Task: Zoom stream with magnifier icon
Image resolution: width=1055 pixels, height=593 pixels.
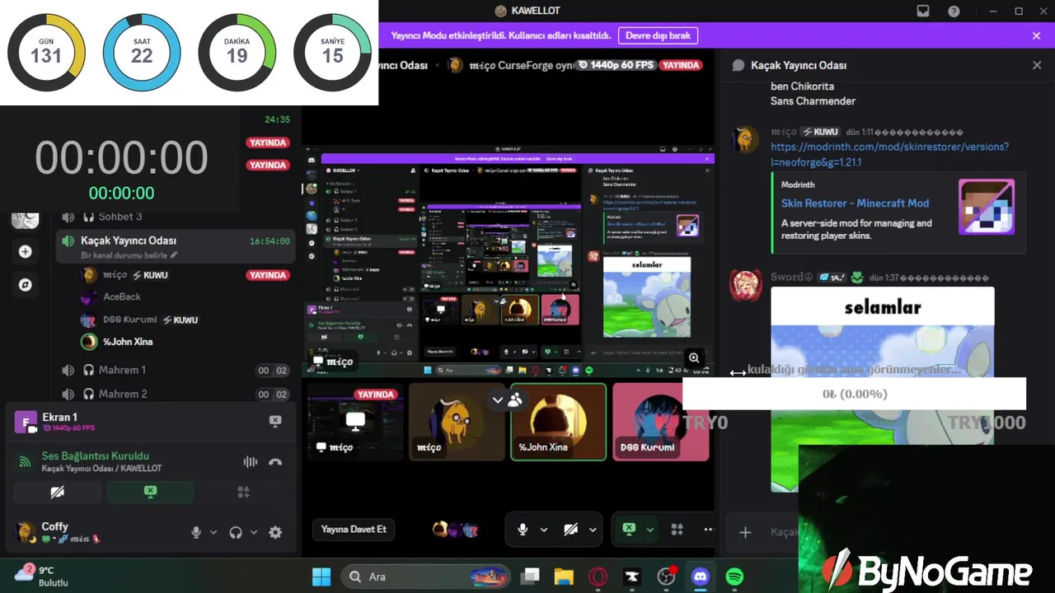Action: 694,357
